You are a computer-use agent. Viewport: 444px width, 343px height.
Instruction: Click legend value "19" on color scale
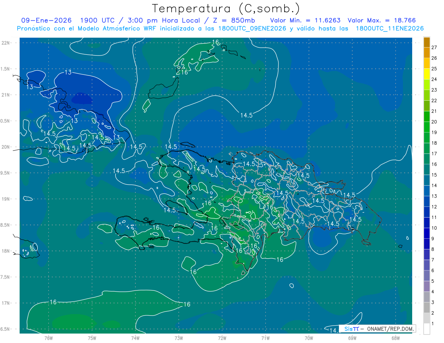click(x=434, y=132)
